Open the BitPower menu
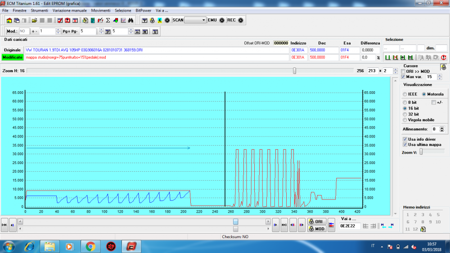 [x=143, y=10]
